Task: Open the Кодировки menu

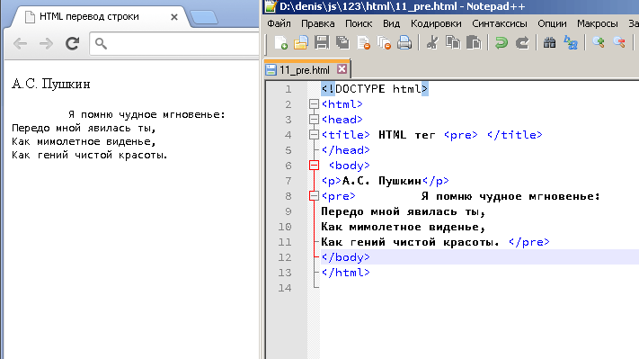Action: (436, 23)
